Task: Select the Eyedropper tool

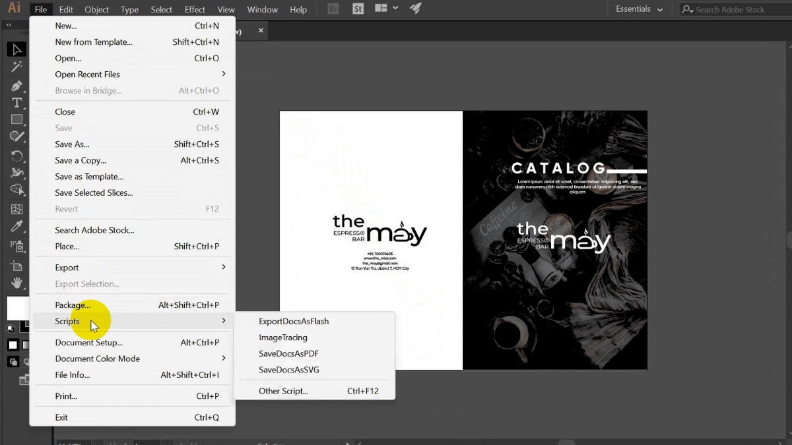Action: [16, 227]
